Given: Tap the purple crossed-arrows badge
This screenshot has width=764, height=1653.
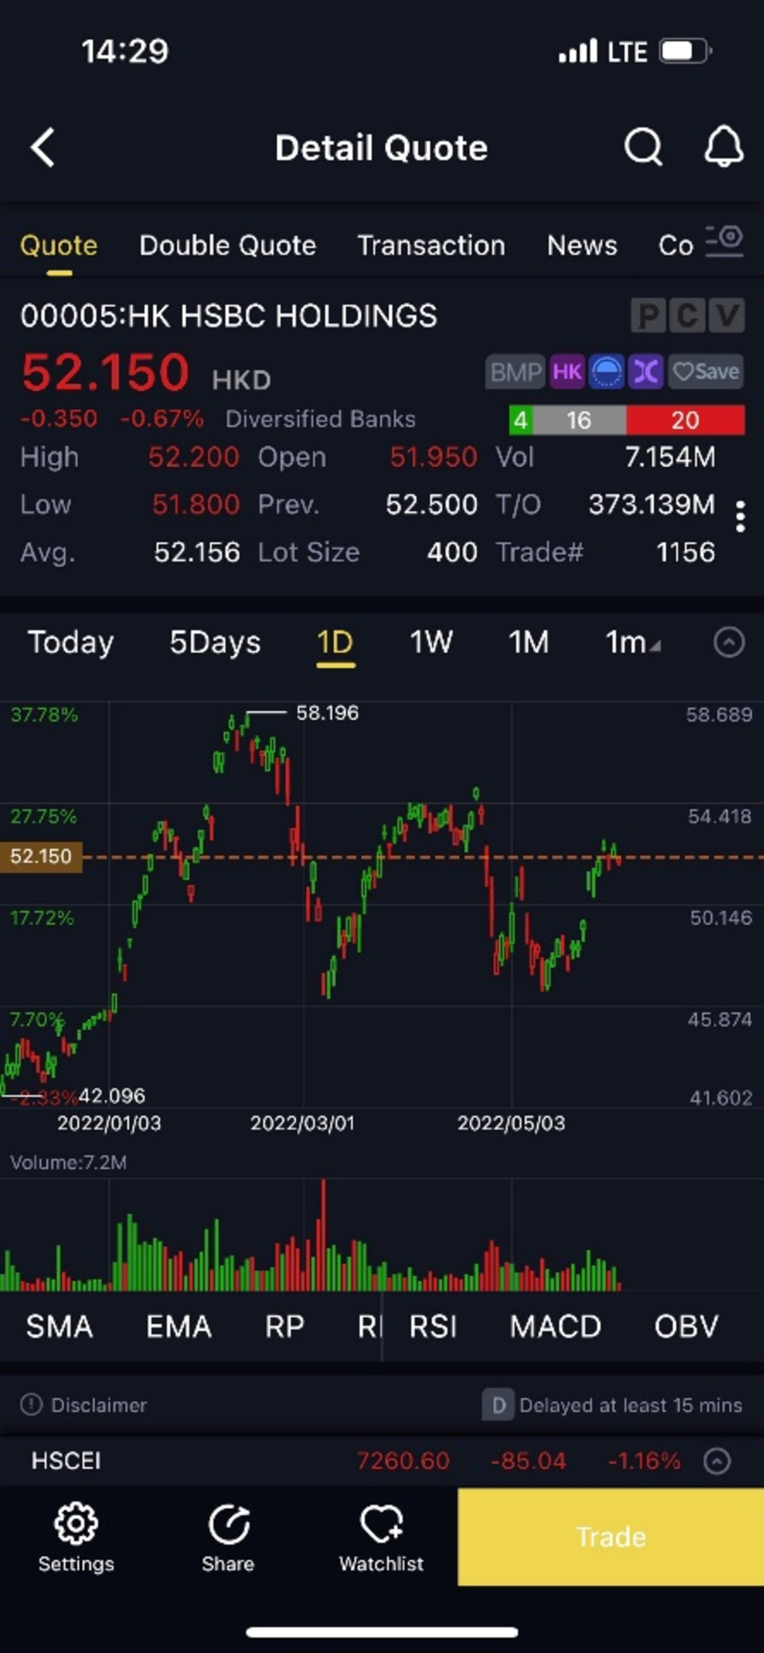Looking at the screenshot, I should [646, 371].
